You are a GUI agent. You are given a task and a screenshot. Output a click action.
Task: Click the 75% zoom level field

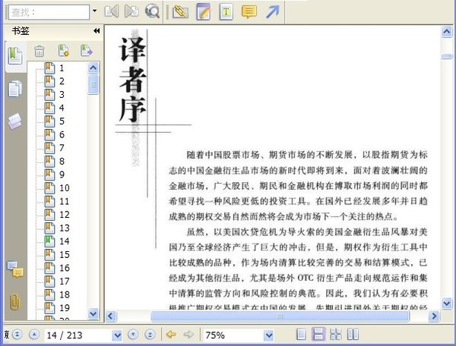pos(233,335)
